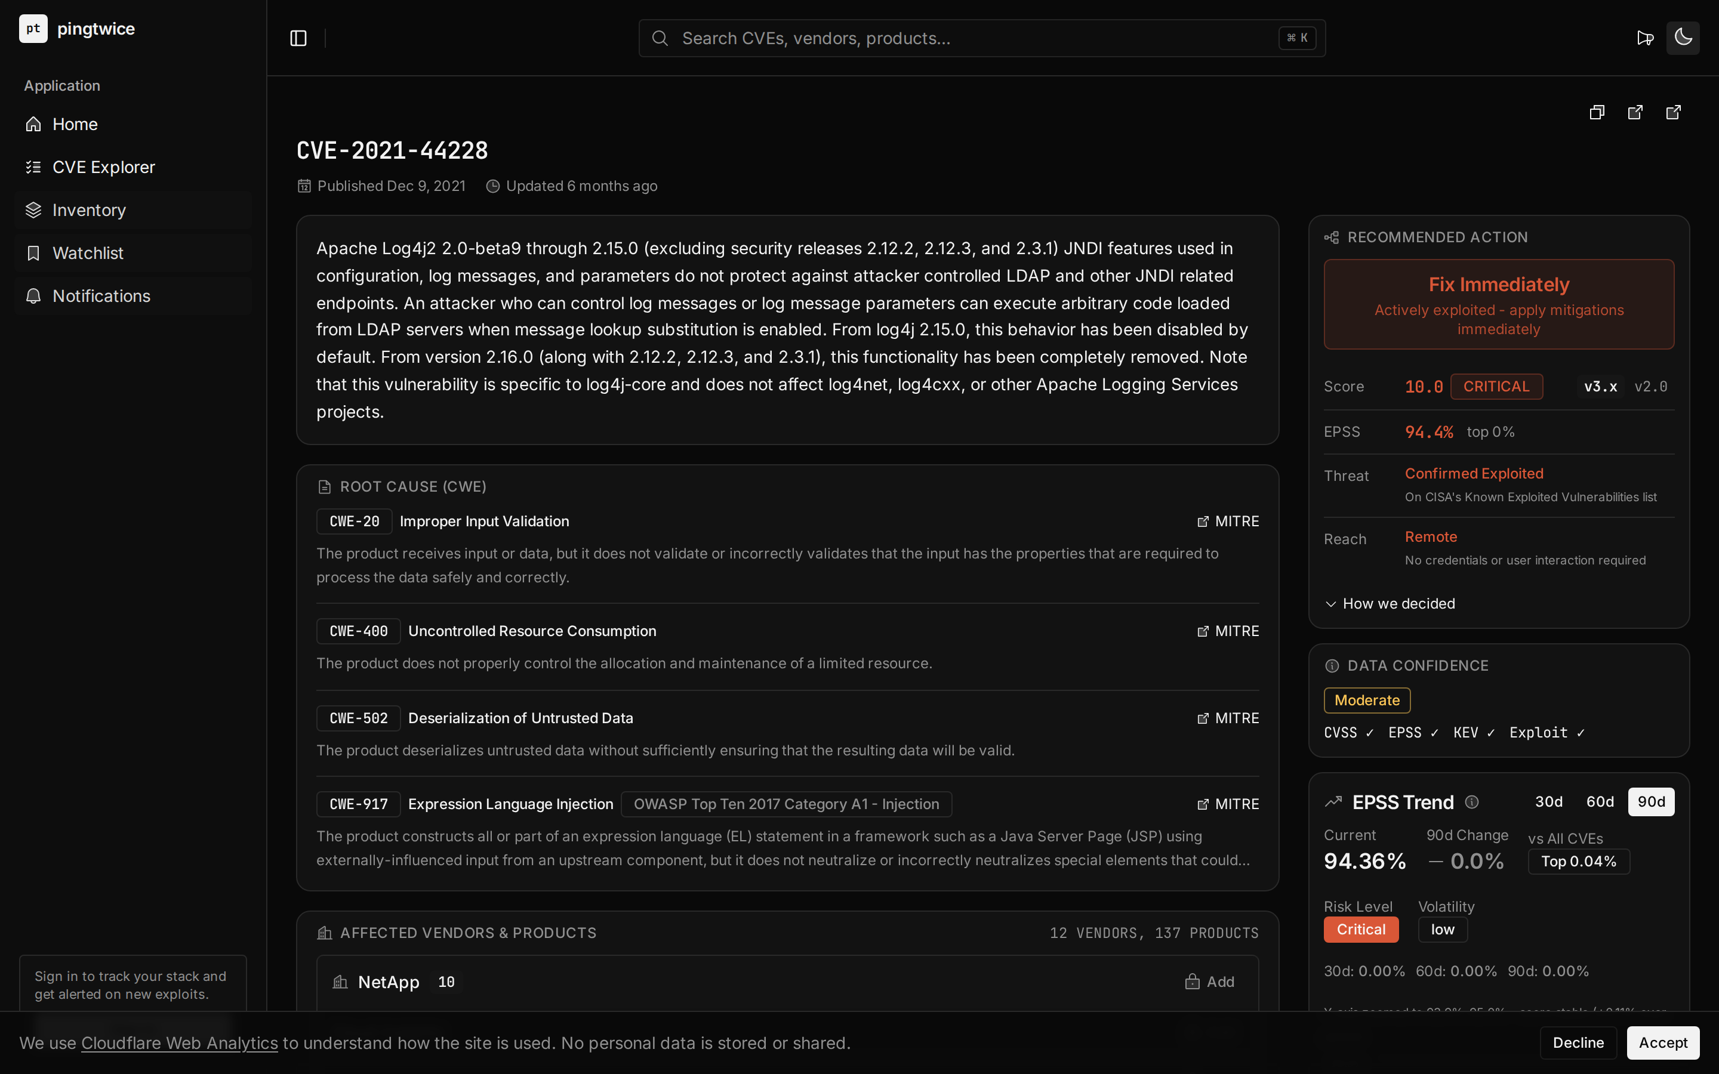Click the 12 Vendors, 137 Products count
Screen dimensions: 1719x1074
tap(1154, 933)
